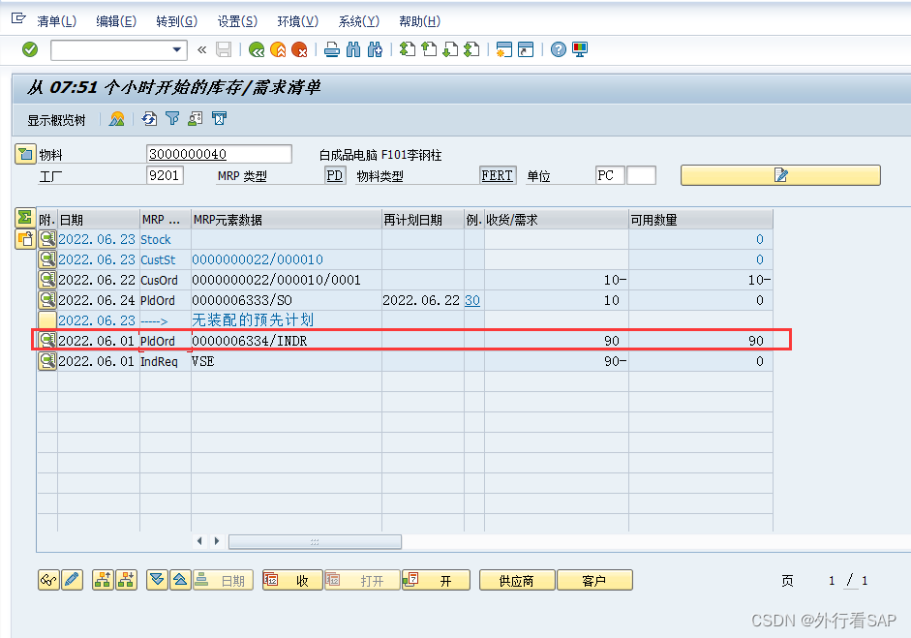Viewport: 911px width, 638px height.
Task: Click the 物料 field with 3000000040
Action: coord(219,154)
